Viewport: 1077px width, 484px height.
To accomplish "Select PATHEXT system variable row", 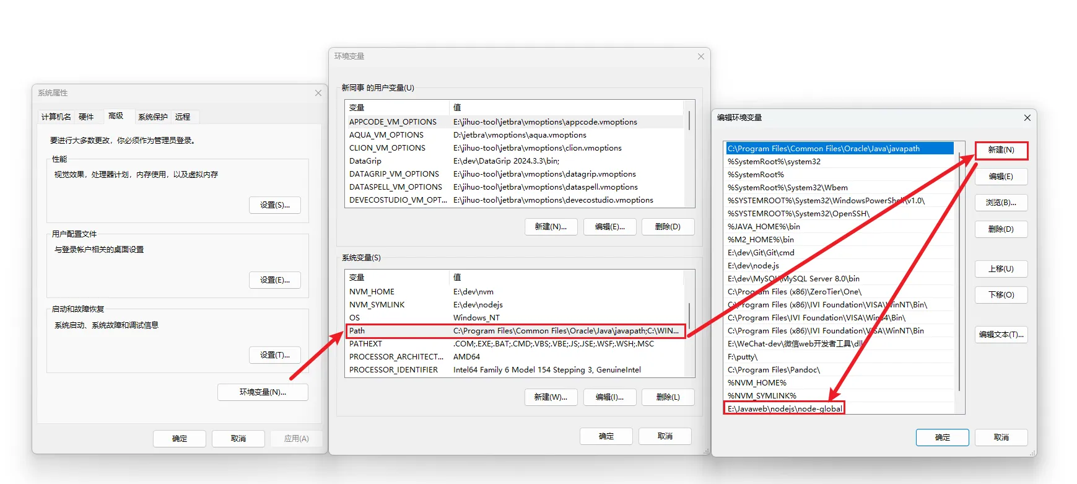I will [x=514, y=344].
